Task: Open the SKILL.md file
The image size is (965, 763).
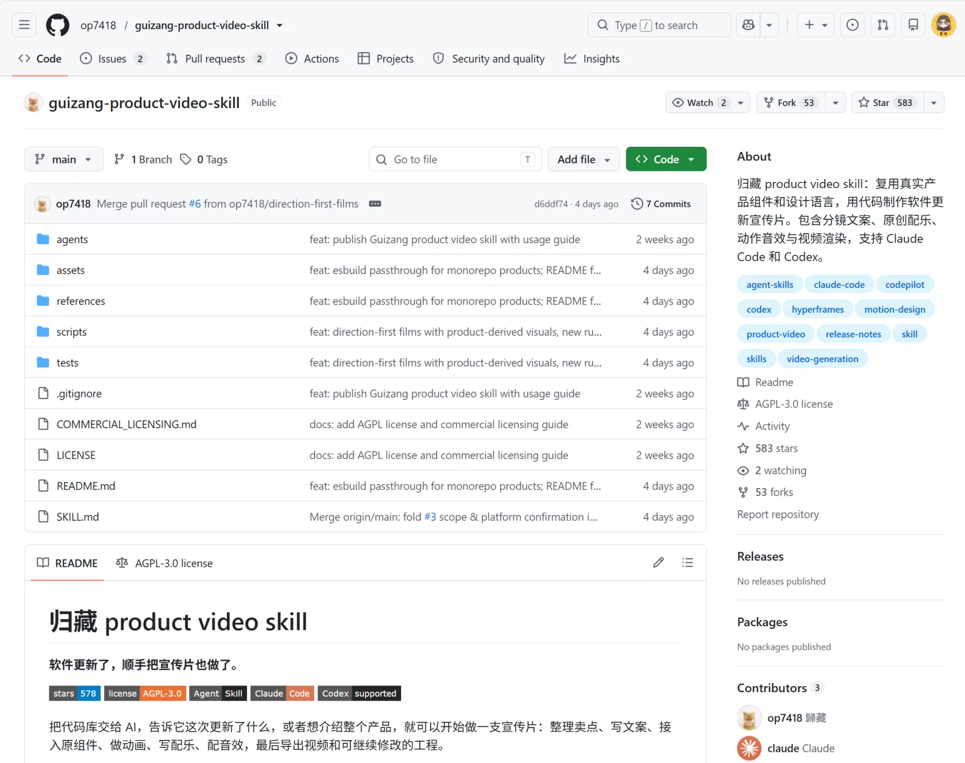Action: tap(78, 517)
